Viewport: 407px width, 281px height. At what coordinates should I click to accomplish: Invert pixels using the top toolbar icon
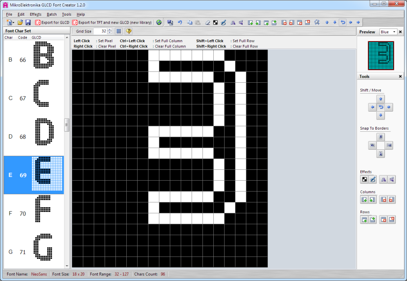(215, 22)
